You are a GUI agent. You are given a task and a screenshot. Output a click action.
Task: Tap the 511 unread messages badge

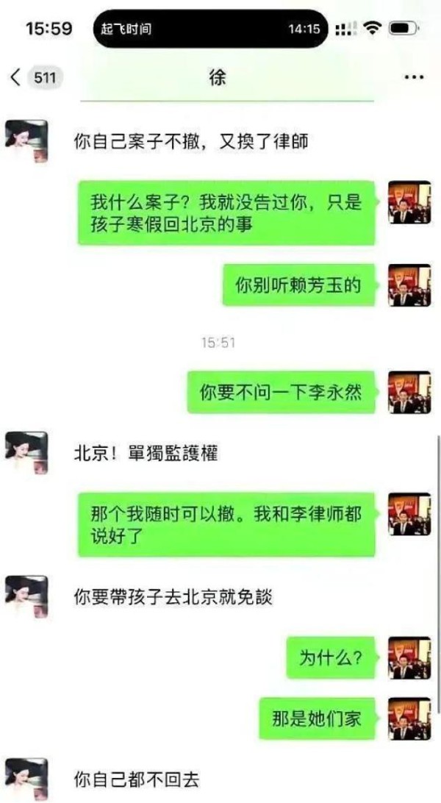tap(45, 78)
